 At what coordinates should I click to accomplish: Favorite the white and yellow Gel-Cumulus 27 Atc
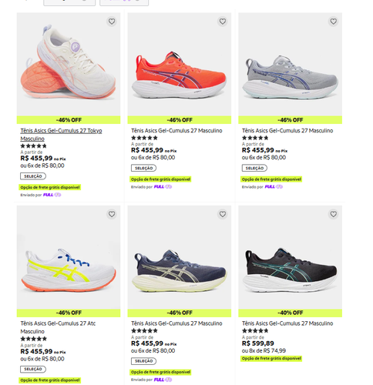pos(112,214)
